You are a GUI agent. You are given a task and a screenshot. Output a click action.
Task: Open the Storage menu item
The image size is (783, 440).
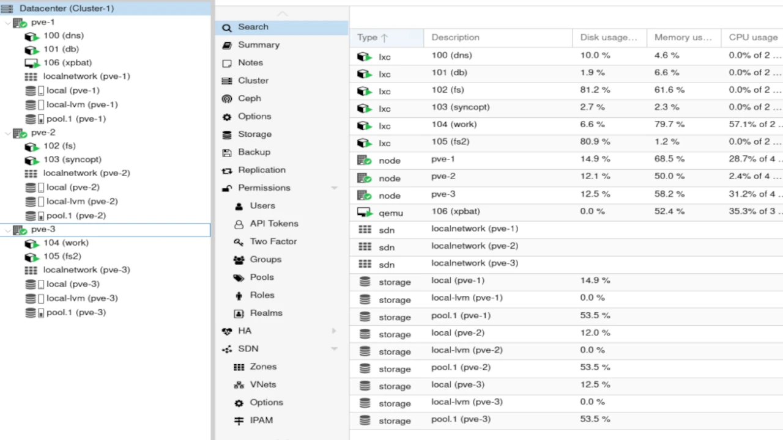(254, 134)
